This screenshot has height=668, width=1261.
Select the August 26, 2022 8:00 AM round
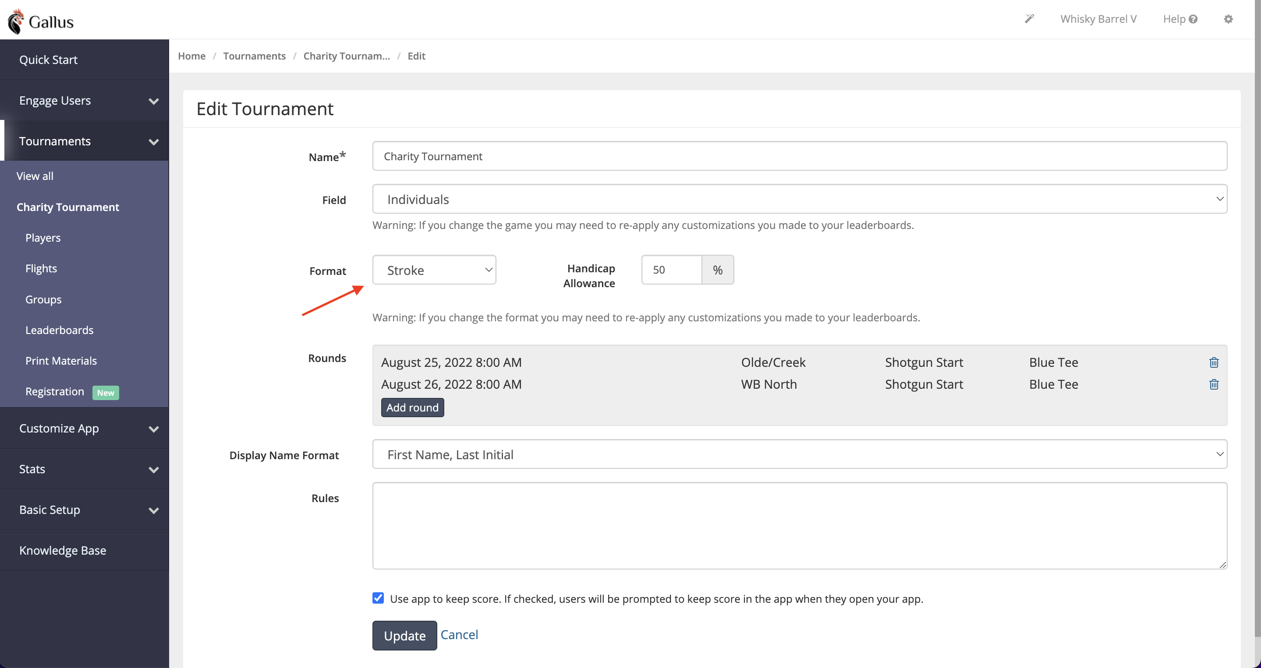pyautogui.click(x=451, y=384)
